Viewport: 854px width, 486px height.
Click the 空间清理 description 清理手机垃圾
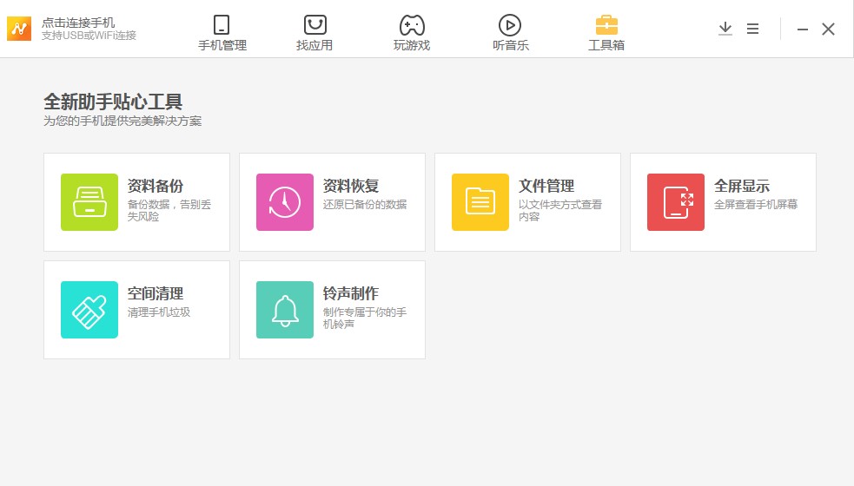coord(159,312)
